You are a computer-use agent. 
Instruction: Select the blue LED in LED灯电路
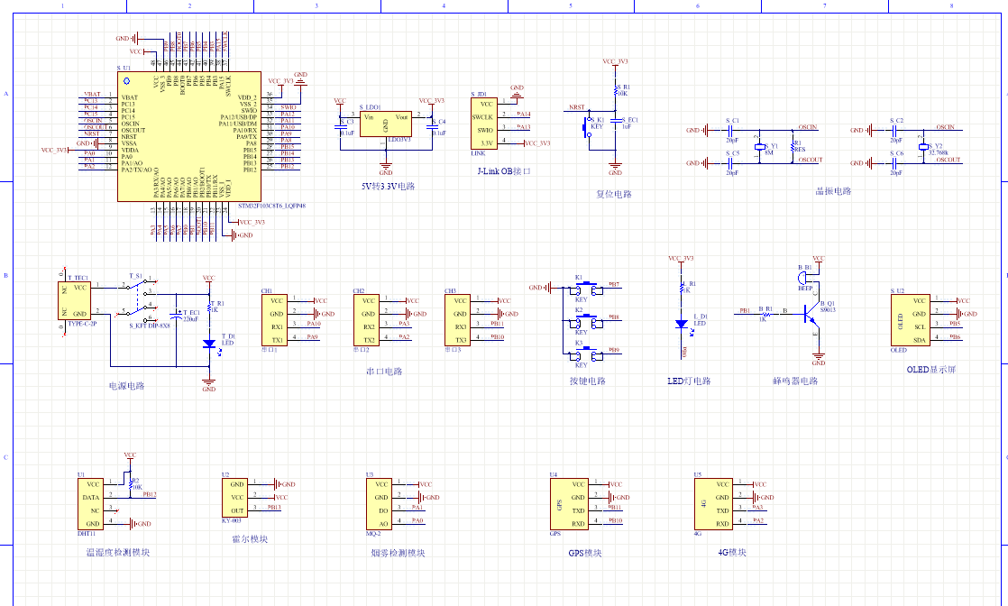tap(682, 323)
